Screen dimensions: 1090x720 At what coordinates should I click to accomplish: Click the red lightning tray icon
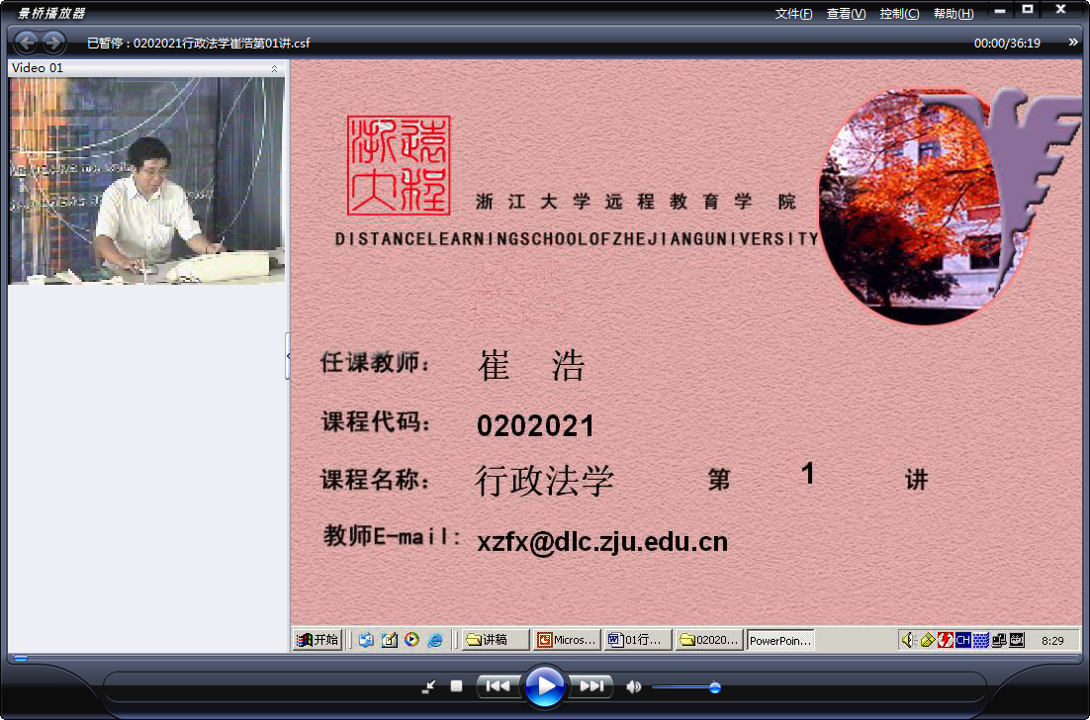945,639
